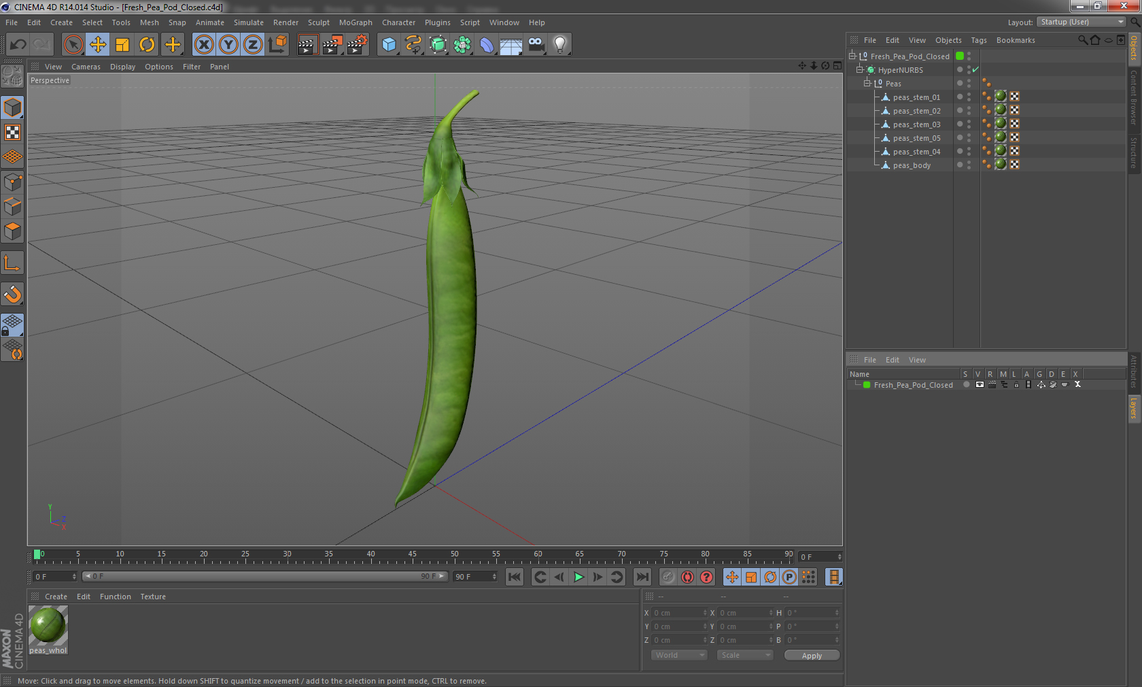This screenshot has width=1142, height=687.
Task: Collapse the HyperNURBS tree node
Action: point(859,69)
